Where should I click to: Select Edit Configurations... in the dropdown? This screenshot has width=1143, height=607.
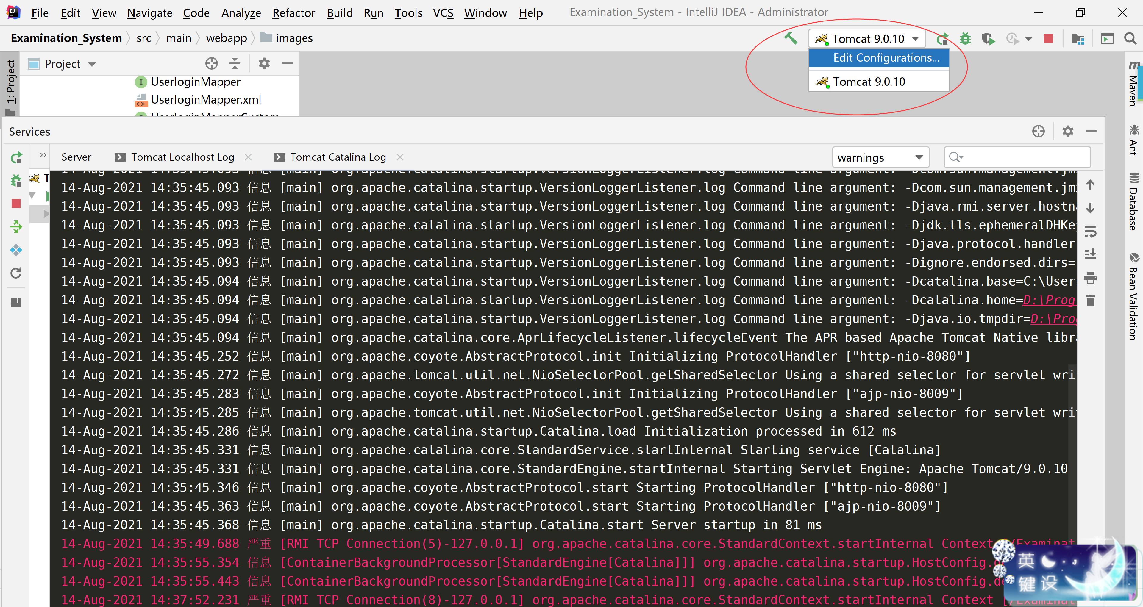pos(886,58)
